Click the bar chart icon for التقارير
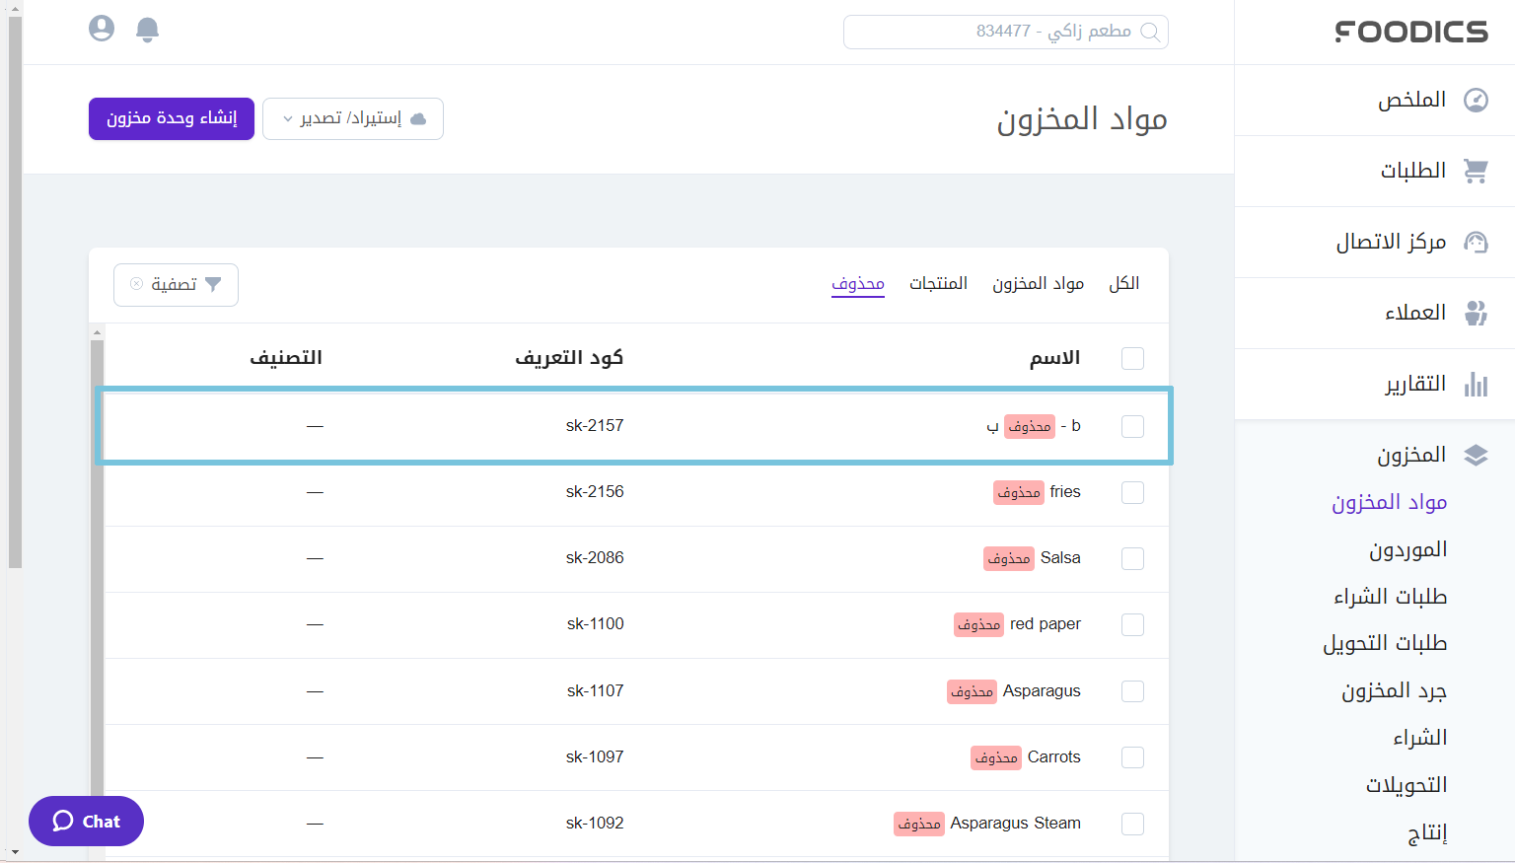 [1476, 385]
